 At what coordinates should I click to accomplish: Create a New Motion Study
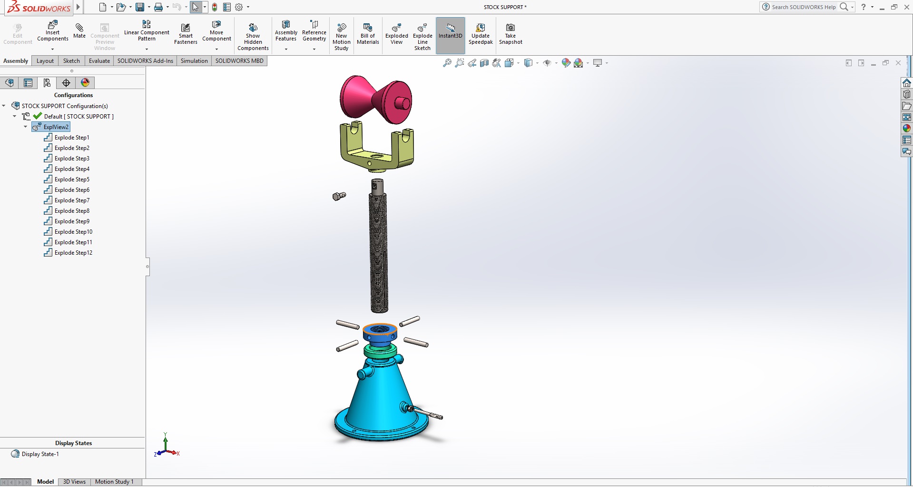(x=341, y=28)
